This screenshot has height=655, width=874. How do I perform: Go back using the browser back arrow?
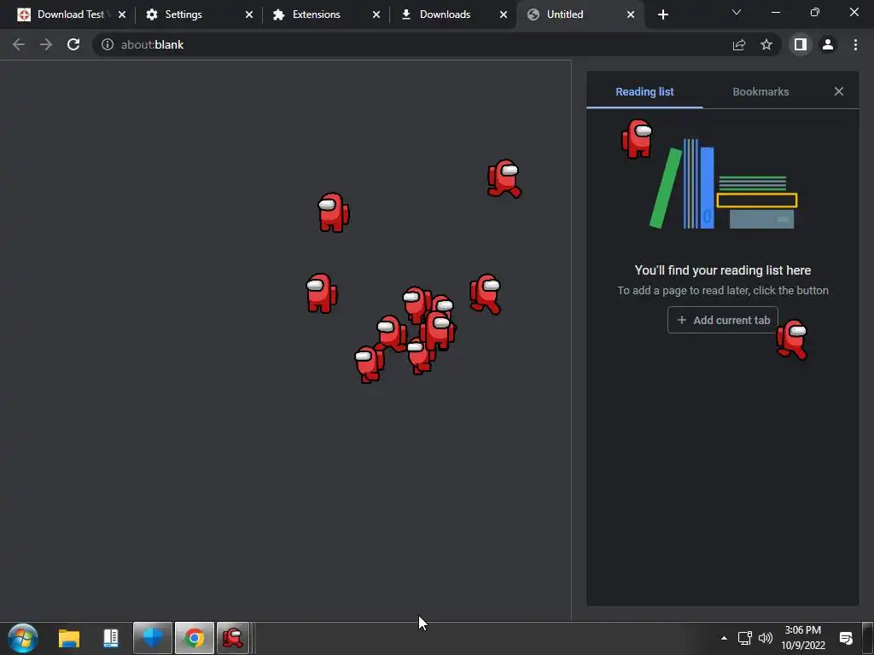19,44
